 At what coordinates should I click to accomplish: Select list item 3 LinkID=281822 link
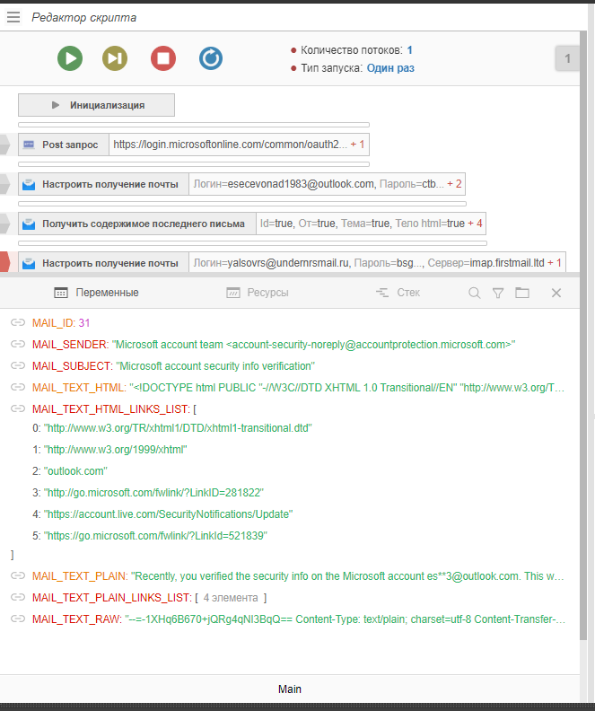click(153, 493)
